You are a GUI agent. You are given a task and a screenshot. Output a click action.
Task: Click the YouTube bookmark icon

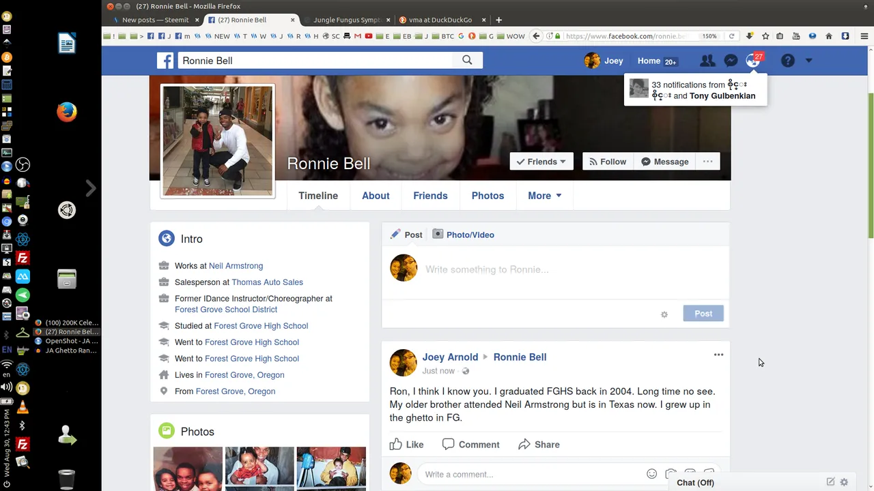pos(369,36)
